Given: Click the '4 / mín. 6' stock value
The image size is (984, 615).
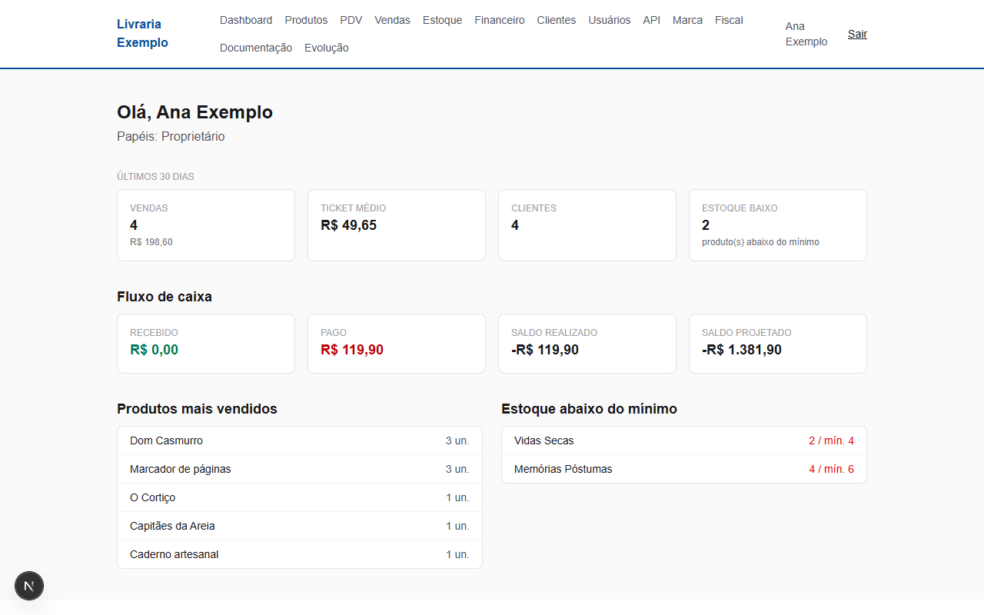Looking at the screenshot, I should coord(831,469).
